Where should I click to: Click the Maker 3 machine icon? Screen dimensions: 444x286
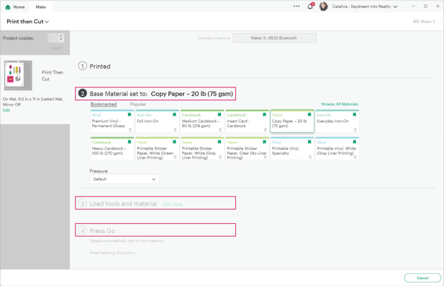(x=416, y=22)
